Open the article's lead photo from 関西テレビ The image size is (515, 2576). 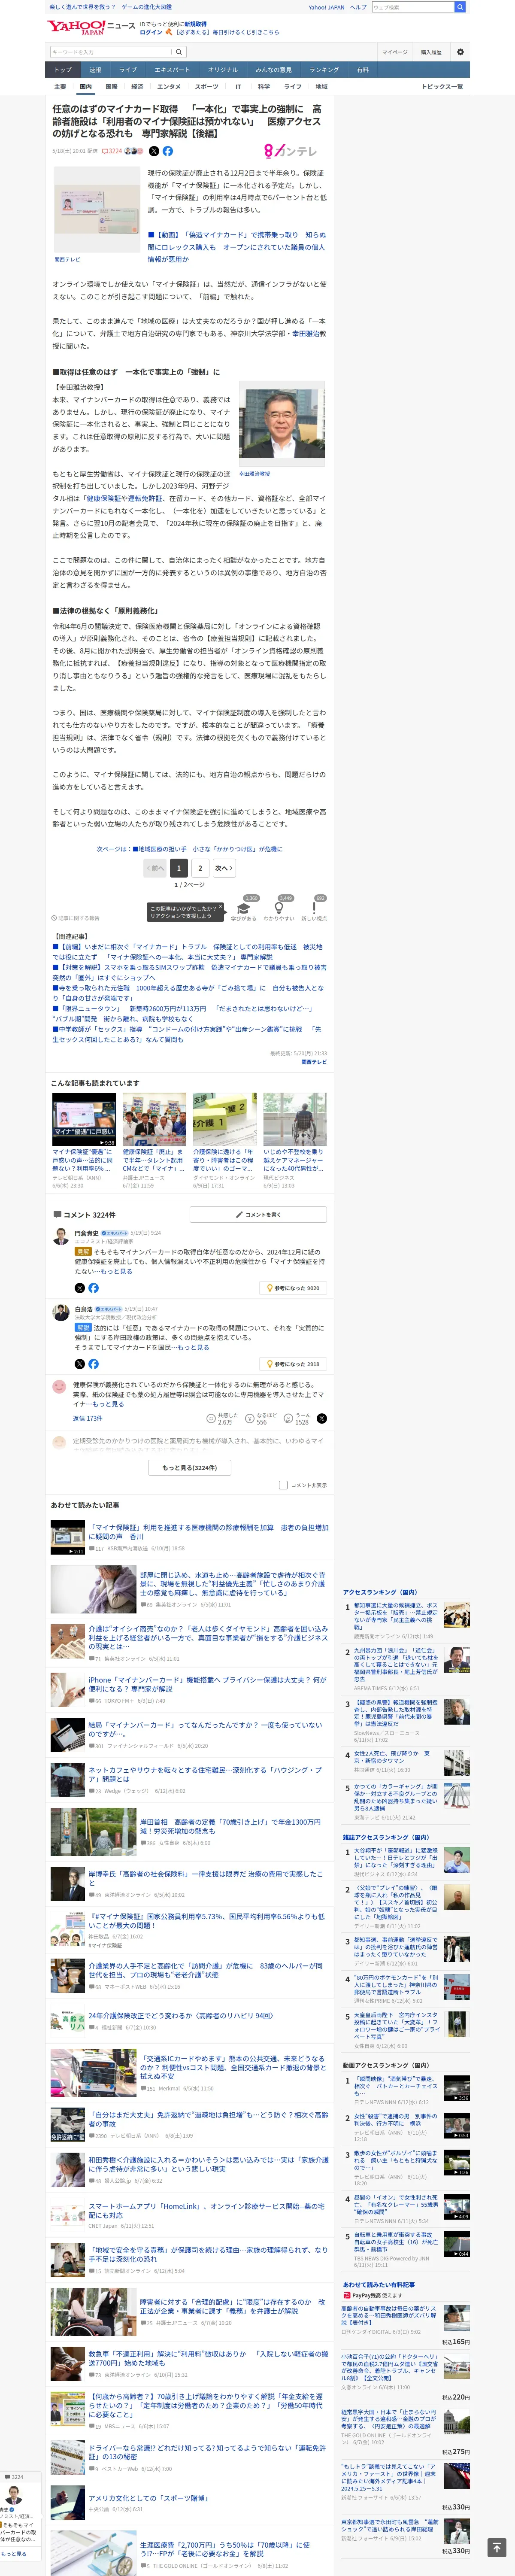coord(97,209)
